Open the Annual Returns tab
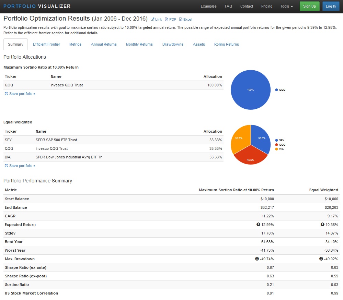 click(x=104, y=44)
